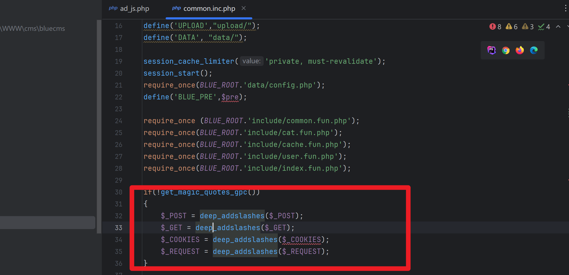Show the 8 errors inspection indicator

click(x=495, y=26)
